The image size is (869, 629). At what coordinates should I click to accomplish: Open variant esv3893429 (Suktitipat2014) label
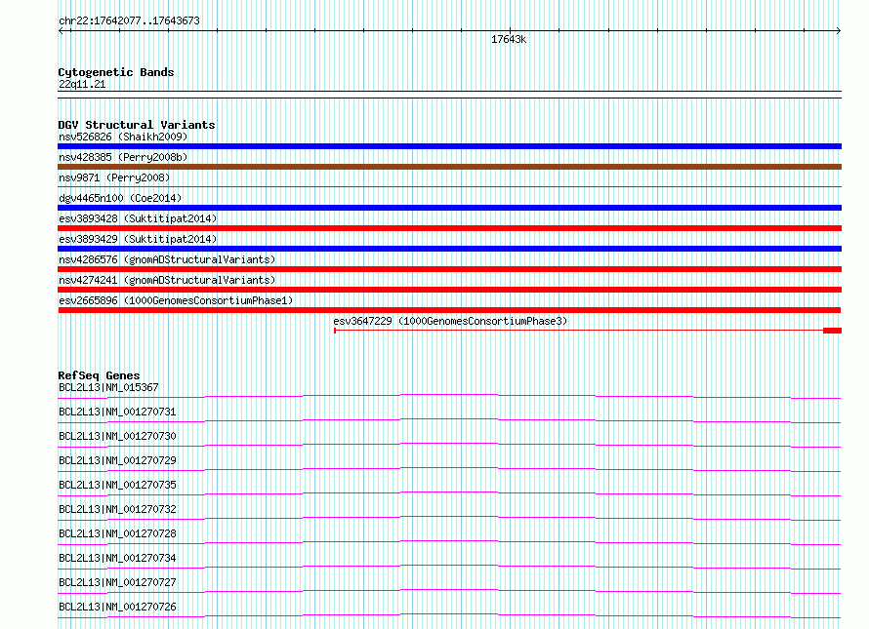(x=138, y=239)
